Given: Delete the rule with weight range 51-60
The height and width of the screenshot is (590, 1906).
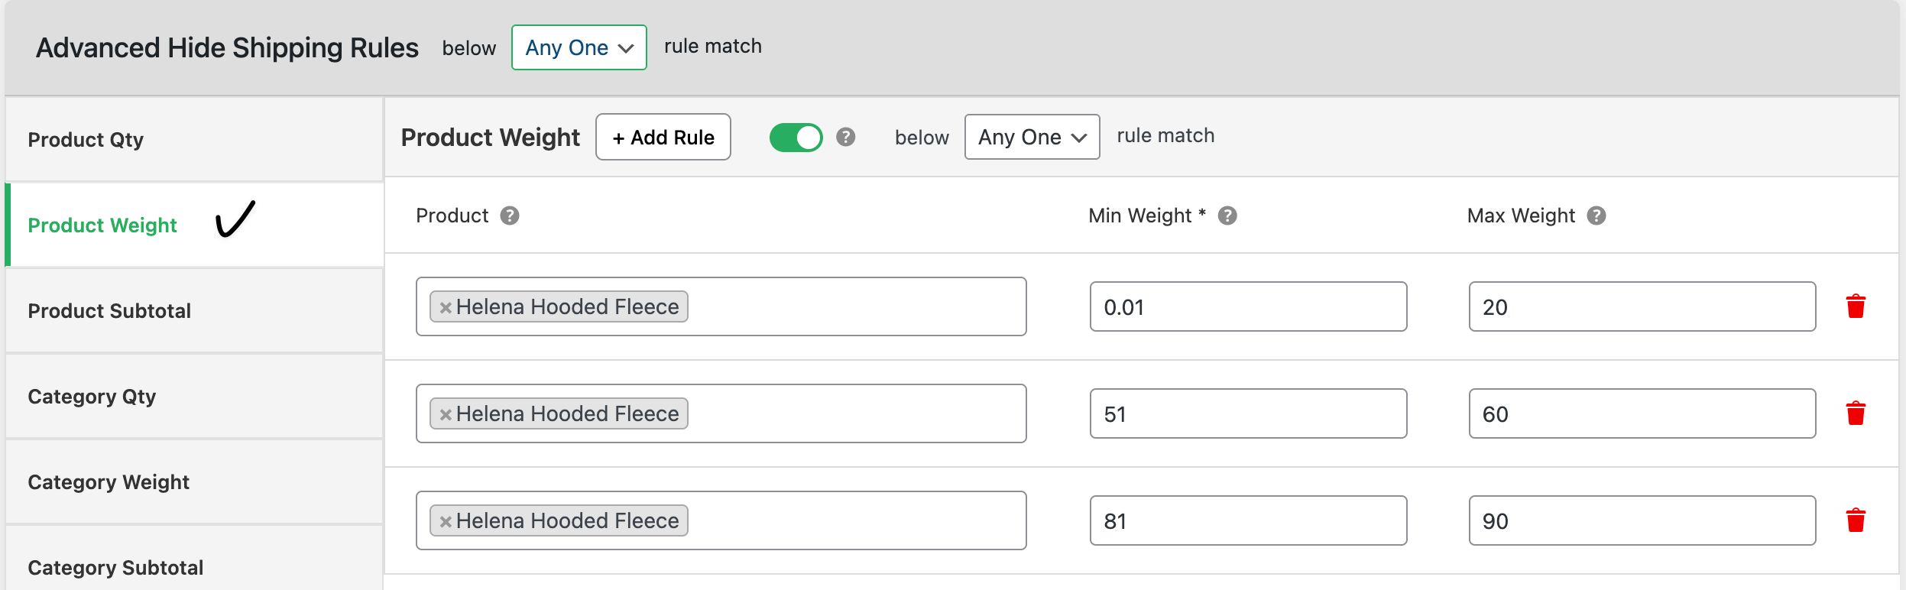Looking at the screenshot, I should (1857, 413).
